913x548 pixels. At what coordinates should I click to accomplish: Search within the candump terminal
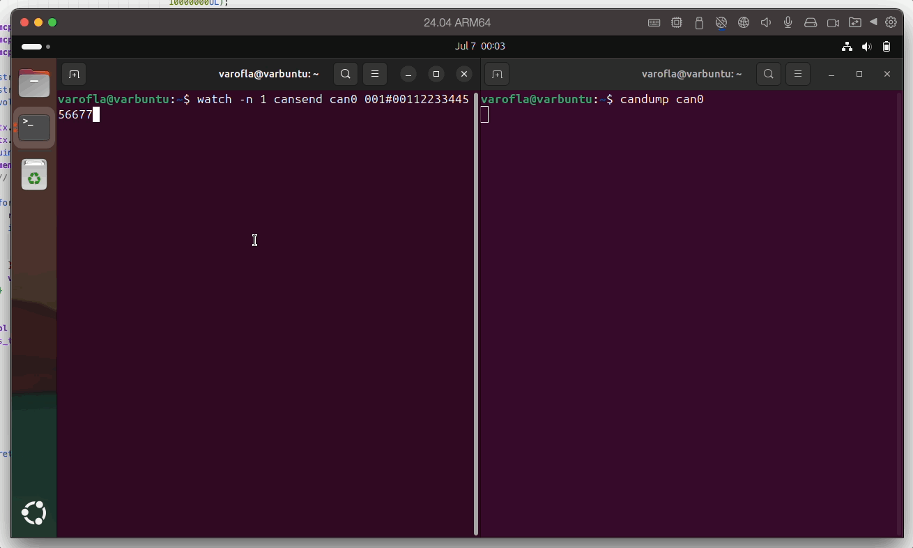tap(768, 74)
